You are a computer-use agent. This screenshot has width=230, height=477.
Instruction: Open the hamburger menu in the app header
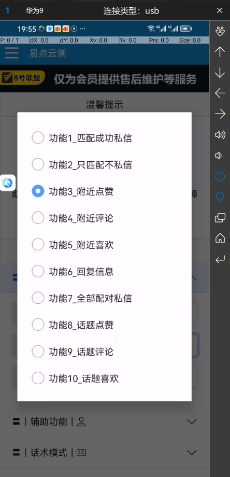[11, 53]
